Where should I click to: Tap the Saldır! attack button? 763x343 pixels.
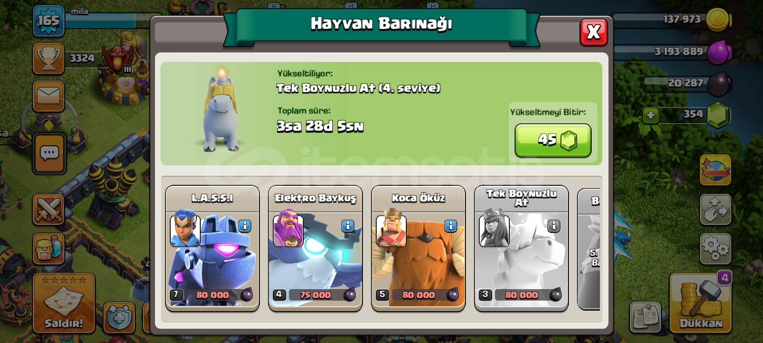(64, 303)
